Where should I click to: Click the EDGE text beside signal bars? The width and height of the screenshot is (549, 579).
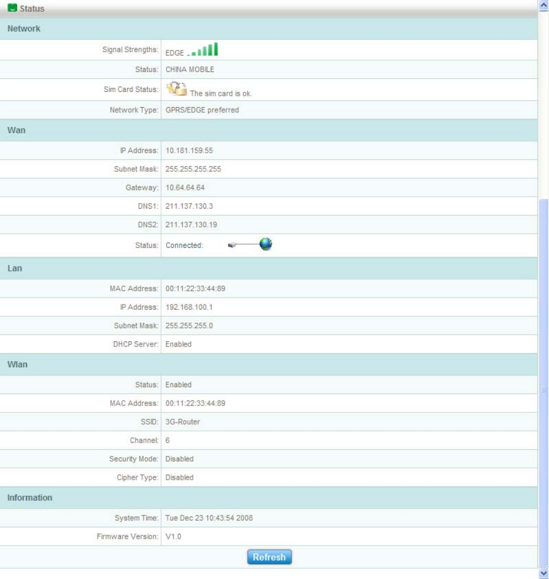[175, 53]
